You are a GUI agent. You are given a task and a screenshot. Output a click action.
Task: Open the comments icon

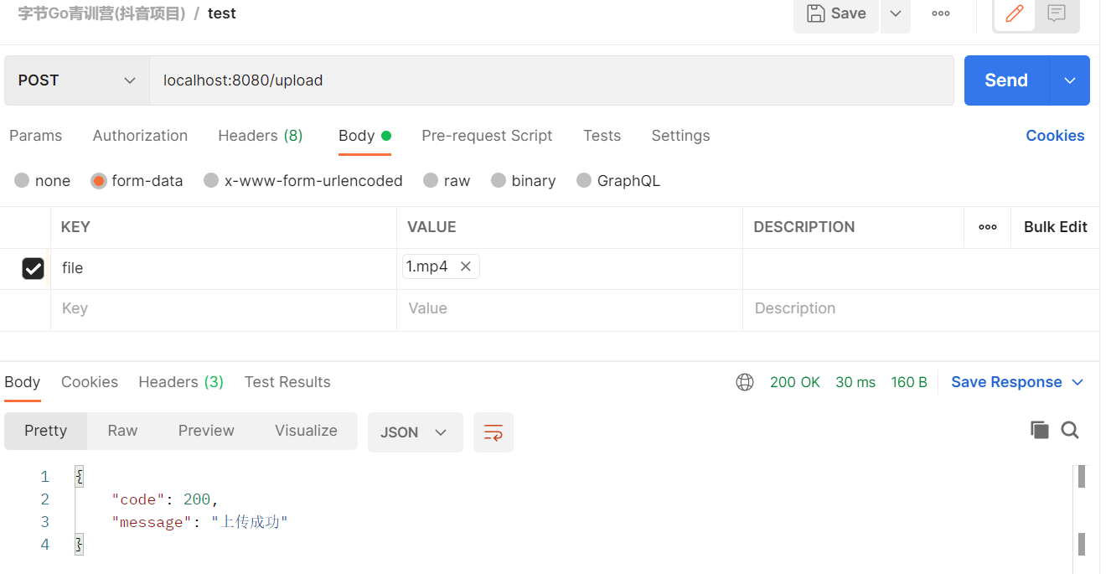1057,13
